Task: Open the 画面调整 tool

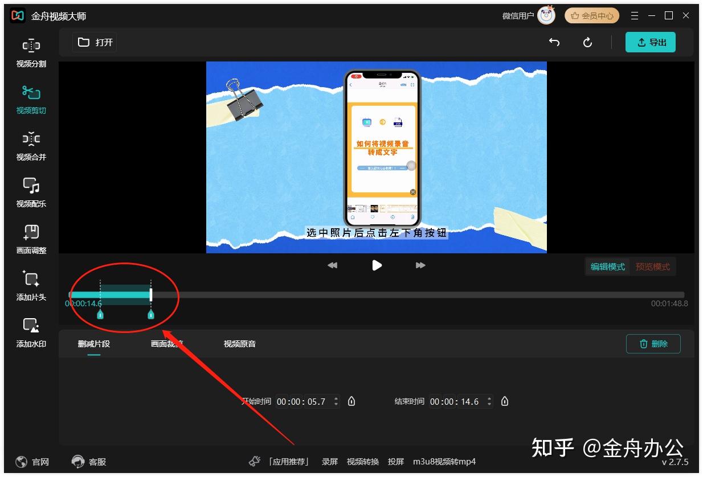Action: click(30, 239)
